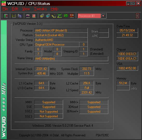Click the System Clock value 202.73
The width and height of the screenshot is (142, 140).
pos(87,69)
